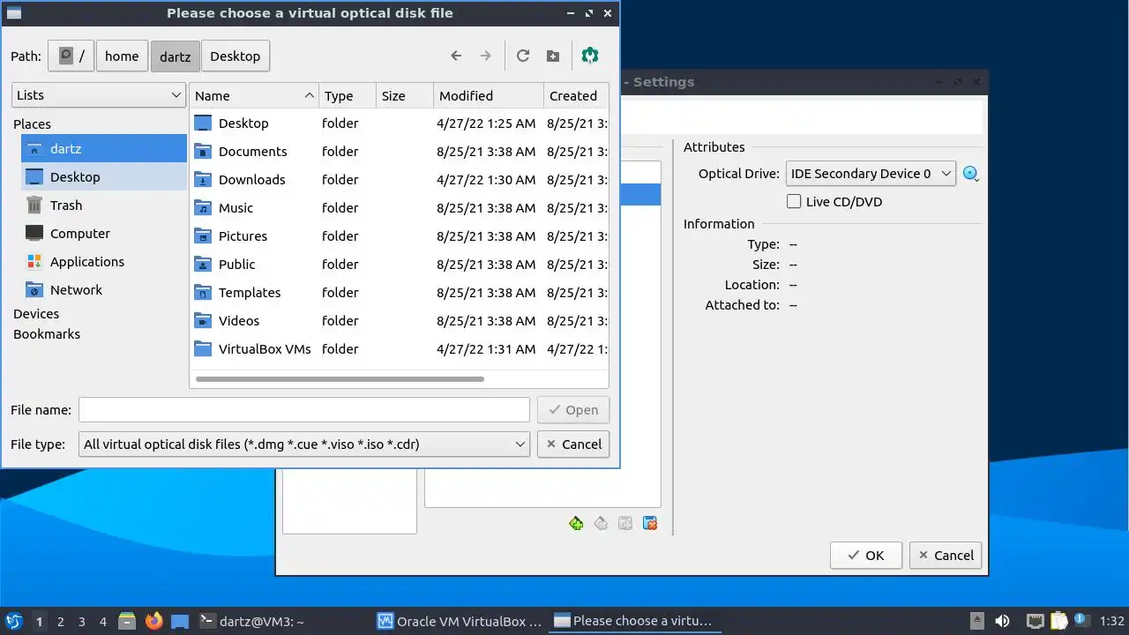Click the home path segment button

(x=122, y=56)
